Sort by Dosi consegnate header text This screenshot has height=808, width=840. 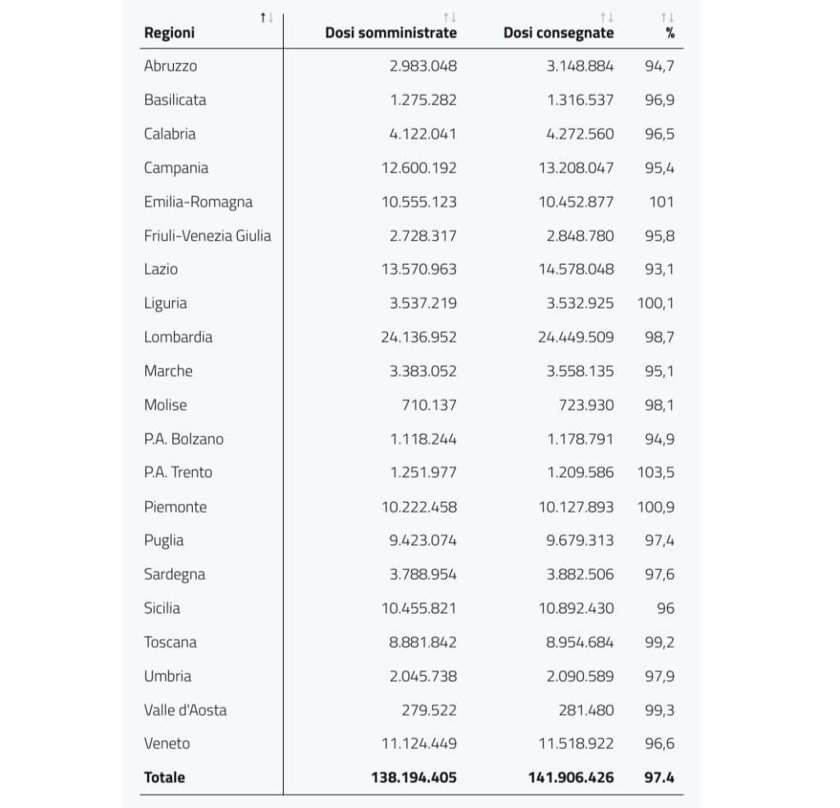(559, 33)
